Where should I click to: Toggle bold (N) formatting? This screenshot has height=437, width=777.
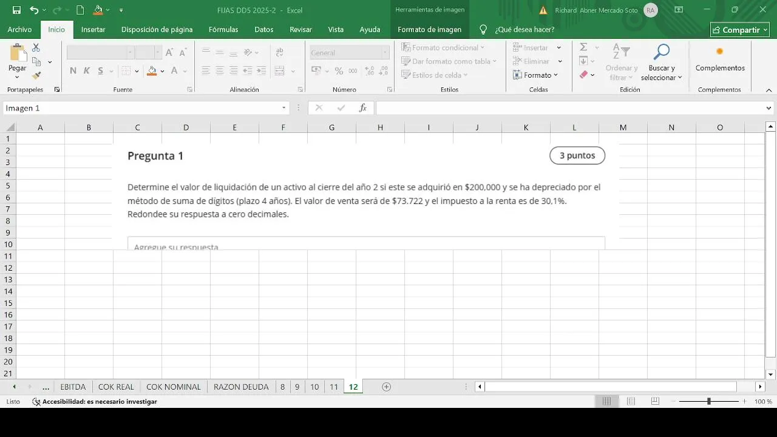click(x=73, y=71)
